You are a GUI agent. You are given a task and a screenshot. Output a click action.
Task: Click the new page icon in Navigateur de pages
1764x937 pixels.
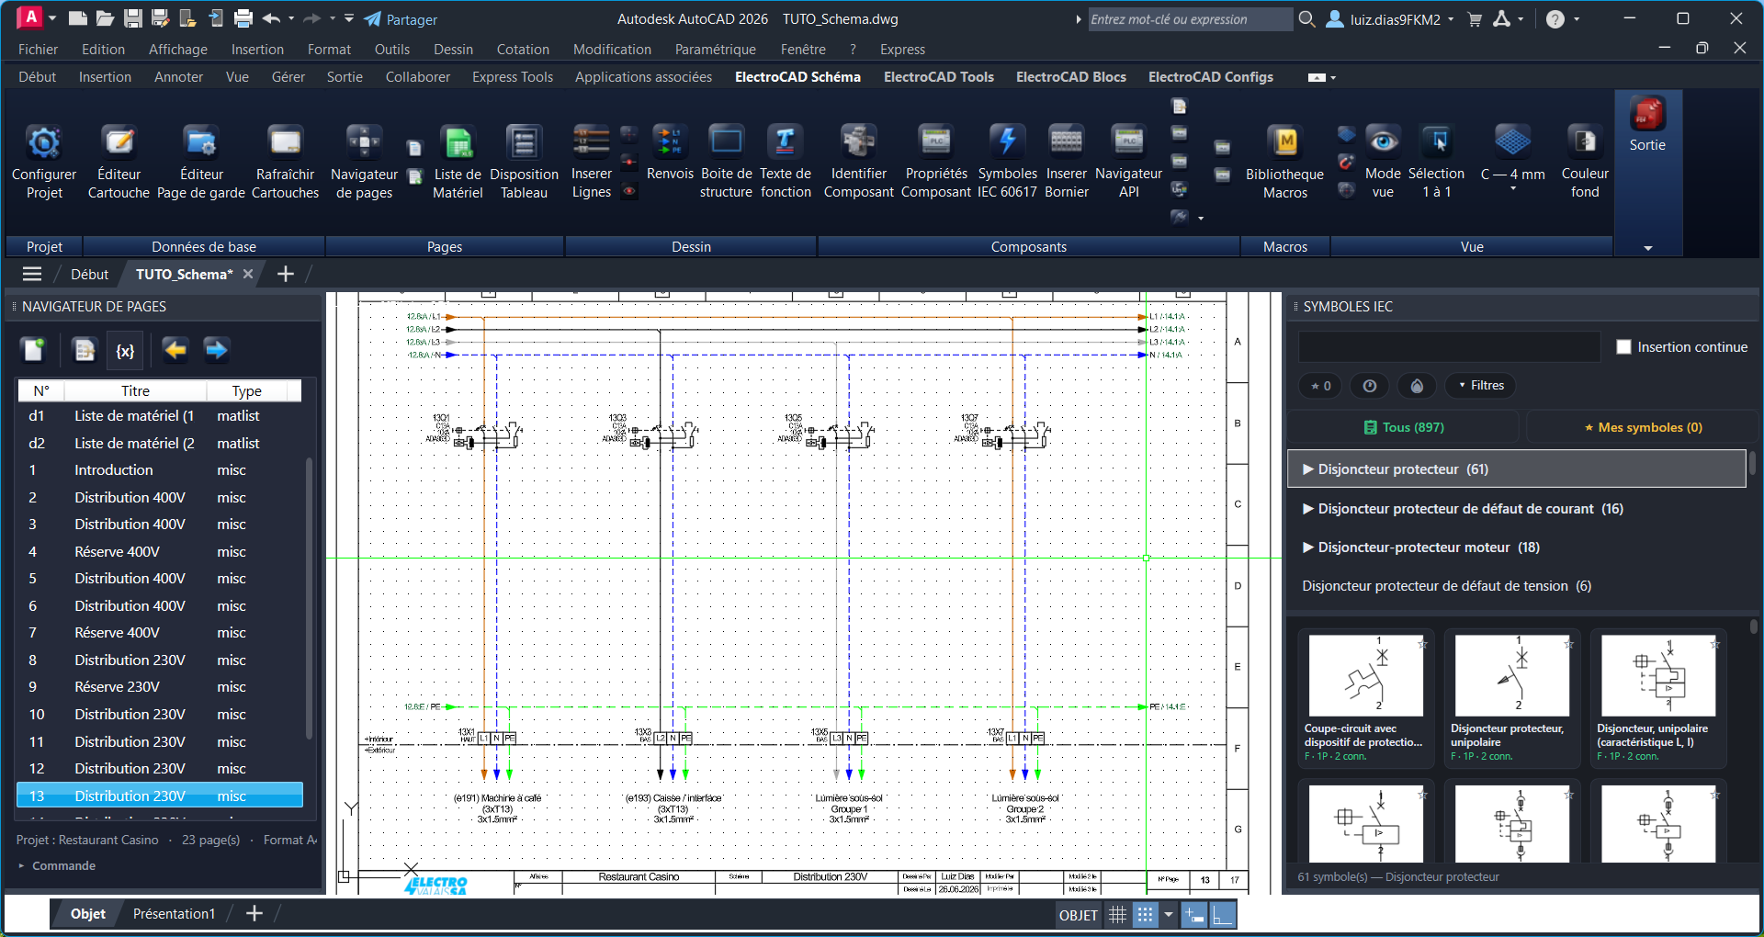[34, 350]
